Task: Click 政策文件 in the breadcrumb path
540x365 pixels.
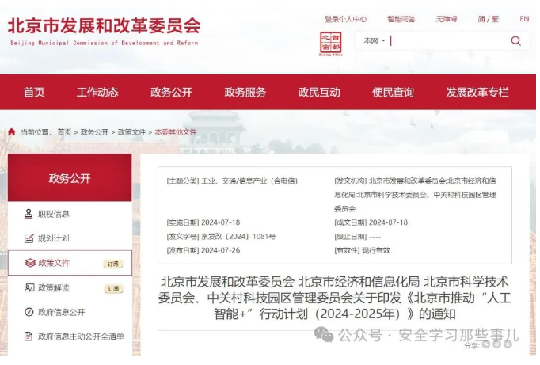Action: 131,132
